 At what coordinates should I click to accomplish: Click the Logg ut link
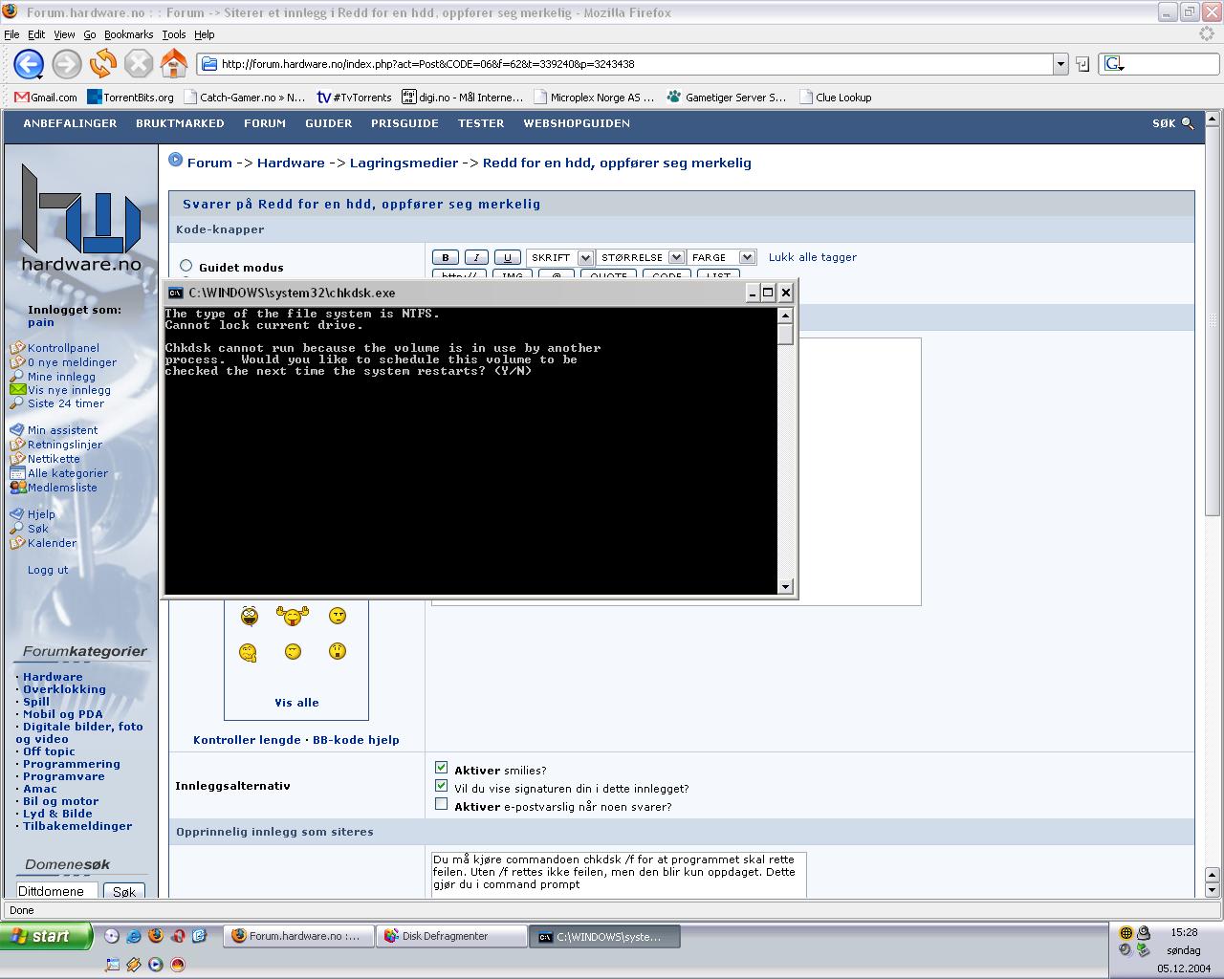(x=48, y=570)
